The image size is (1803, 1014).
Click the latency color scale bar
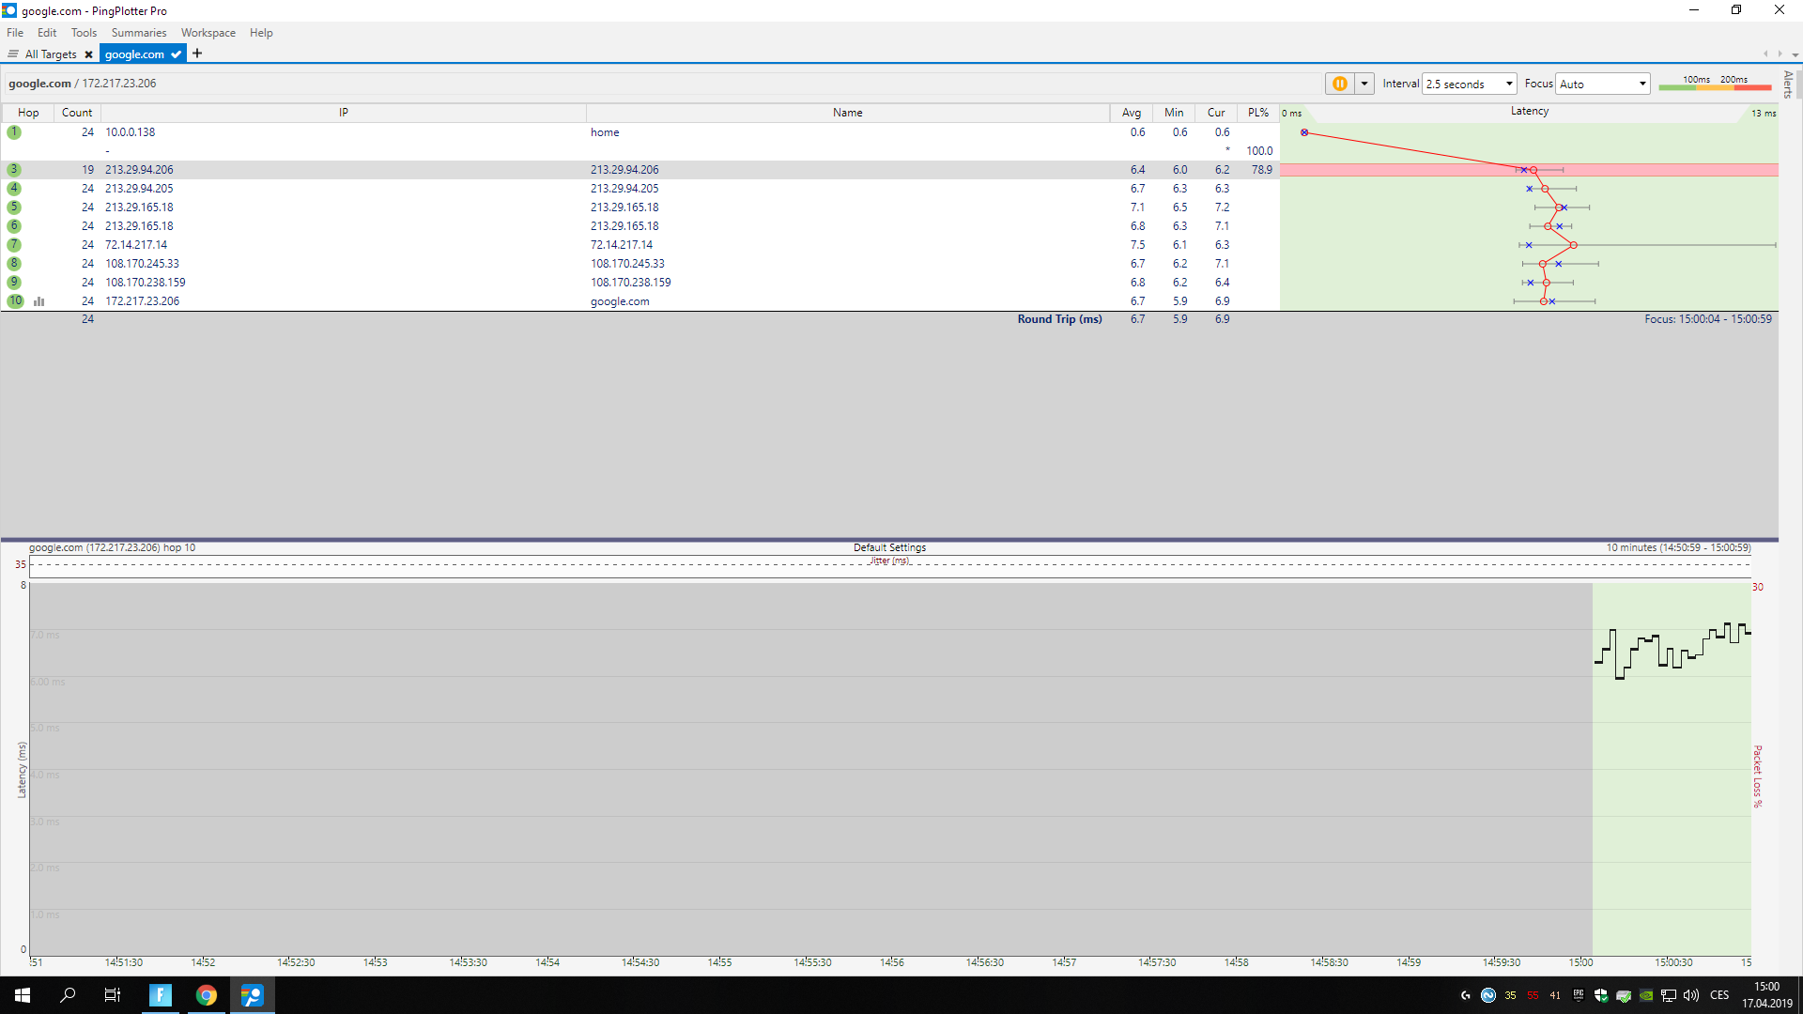point(1714,86)
